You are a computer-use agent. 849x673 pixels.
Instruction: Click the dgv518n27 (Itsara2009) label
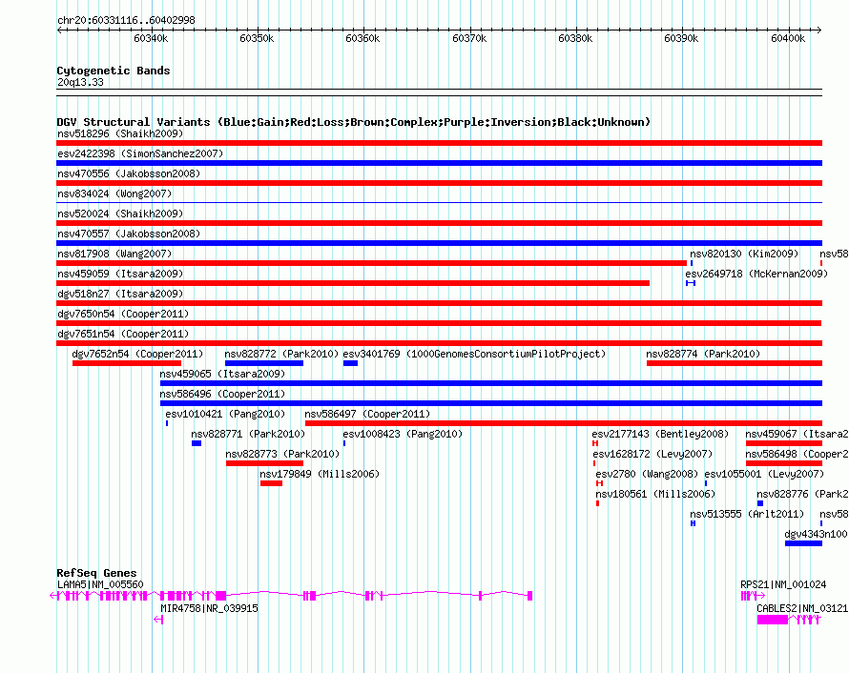pos(120,294)
